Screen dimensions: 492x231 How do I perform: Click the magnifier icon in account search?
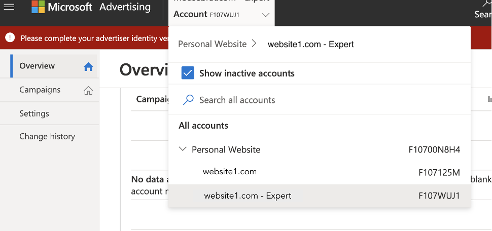point(188,100)
